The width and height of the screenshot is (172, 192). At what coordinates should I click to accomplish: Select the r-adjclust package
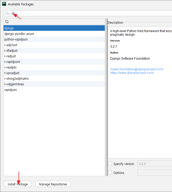point(54,45)
